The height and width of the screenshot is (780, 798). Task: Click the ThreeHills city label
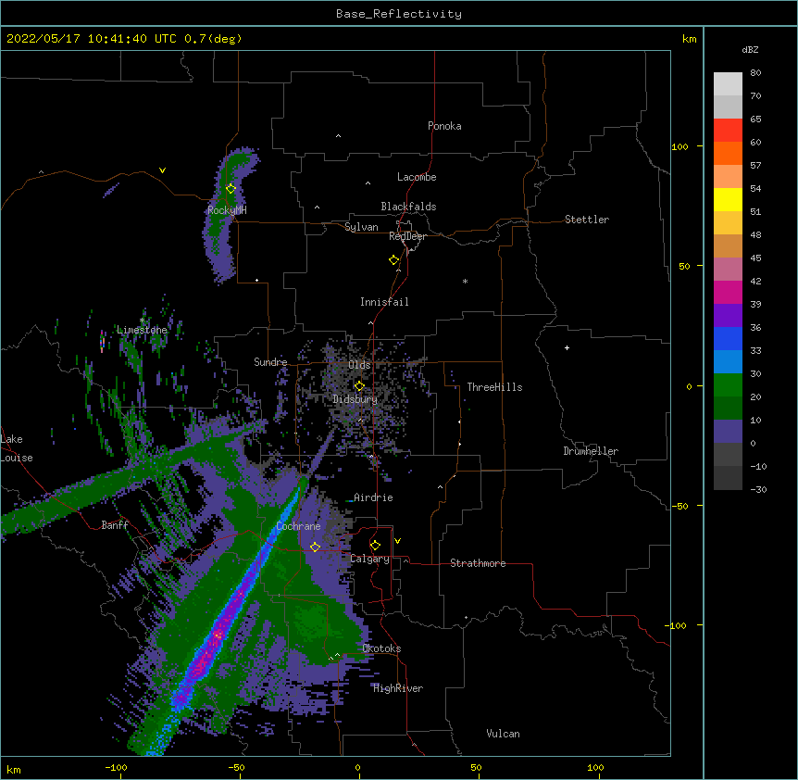coord(494,387)
